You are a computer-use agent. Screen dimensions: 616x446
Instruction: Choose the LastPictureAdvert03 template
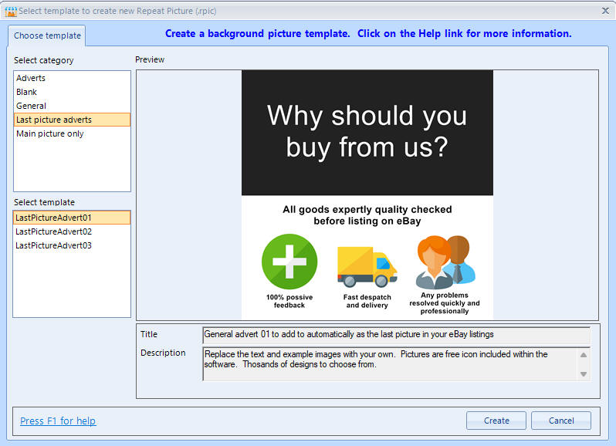(x=72, y=245)
